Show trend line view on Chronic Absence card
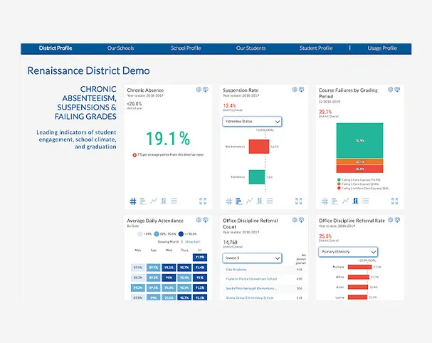Image resolution: width=432 pixels, height=343 pixels. pyautogui.click(x=154, y=201)
